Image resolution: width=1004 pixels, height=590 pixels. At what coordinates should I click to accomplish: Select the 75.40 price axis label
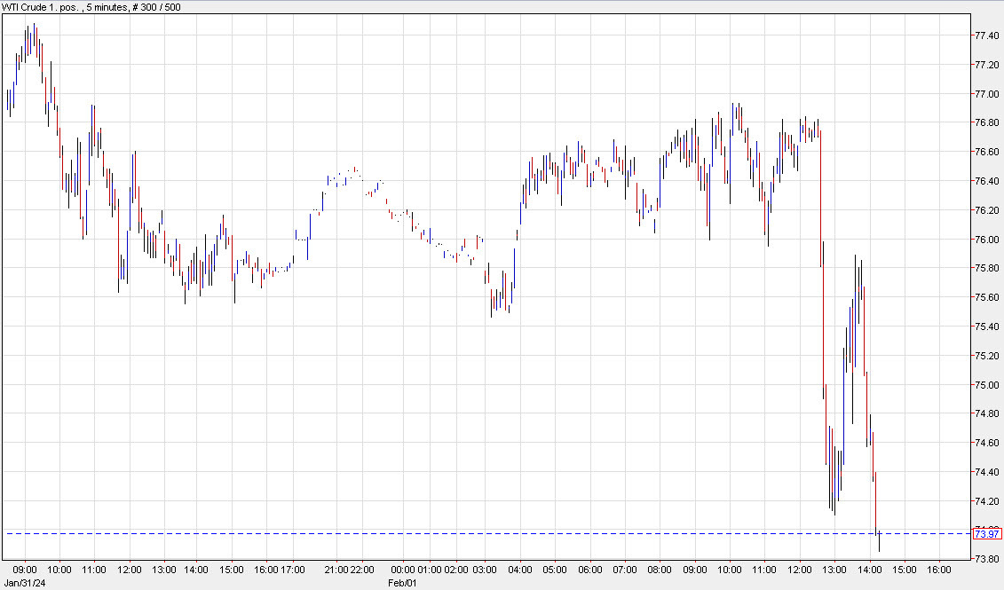(987, 326)
